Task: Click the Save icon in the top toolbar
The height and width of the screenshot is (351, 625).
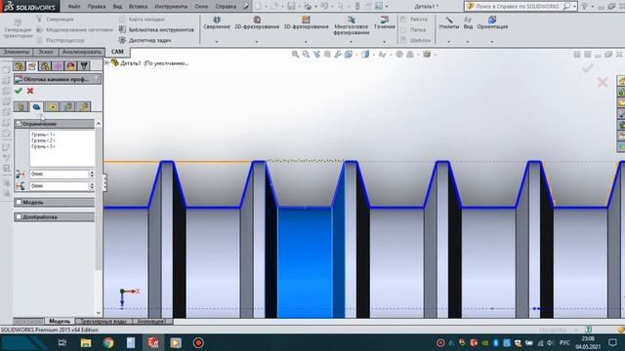Action: coord(291,6)
